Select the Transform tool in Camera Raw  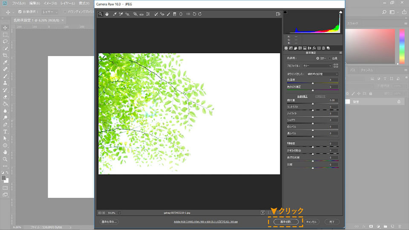148,14
